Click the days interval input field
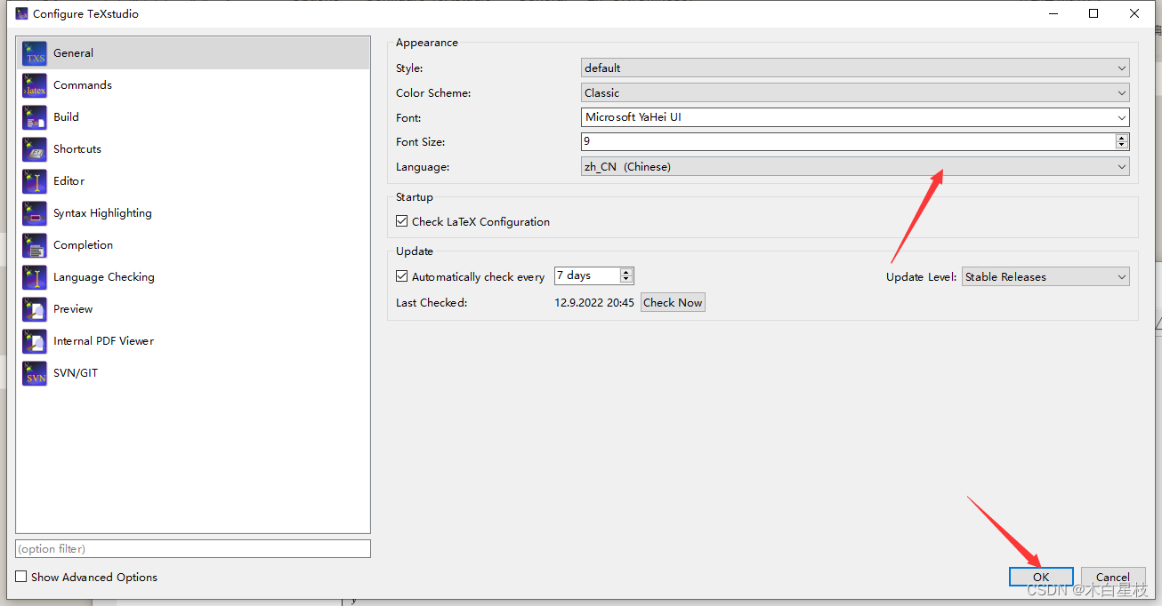The image size is (1162, 606). click(587, 275)
